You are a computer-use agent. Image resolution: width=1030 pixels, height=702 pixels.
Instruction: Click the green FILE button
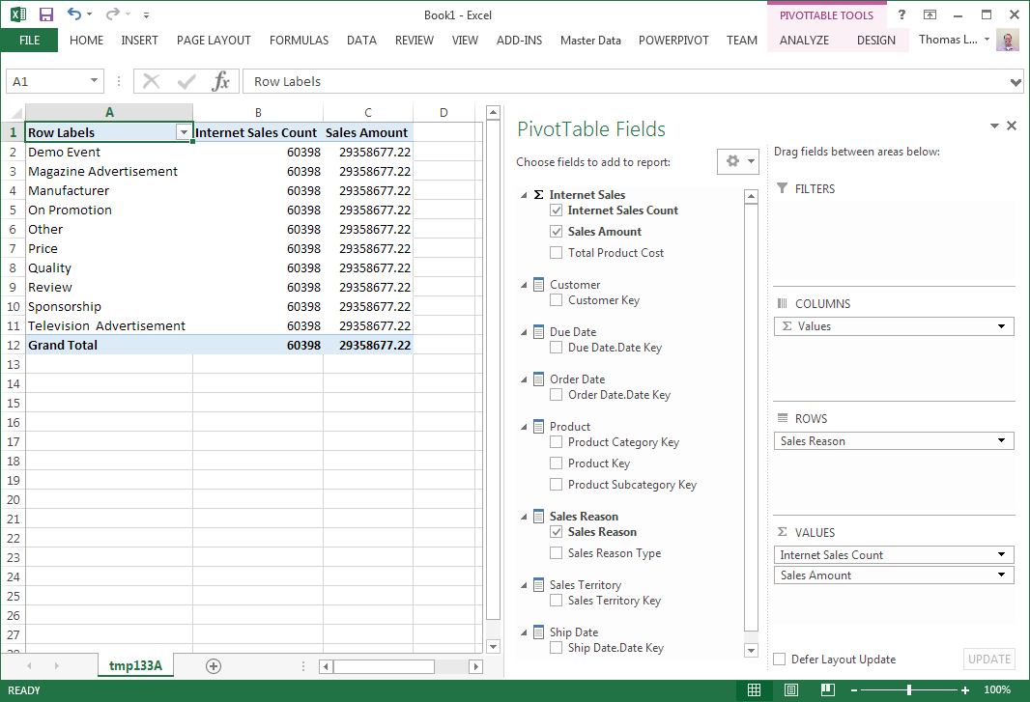(x=29, y=41)
